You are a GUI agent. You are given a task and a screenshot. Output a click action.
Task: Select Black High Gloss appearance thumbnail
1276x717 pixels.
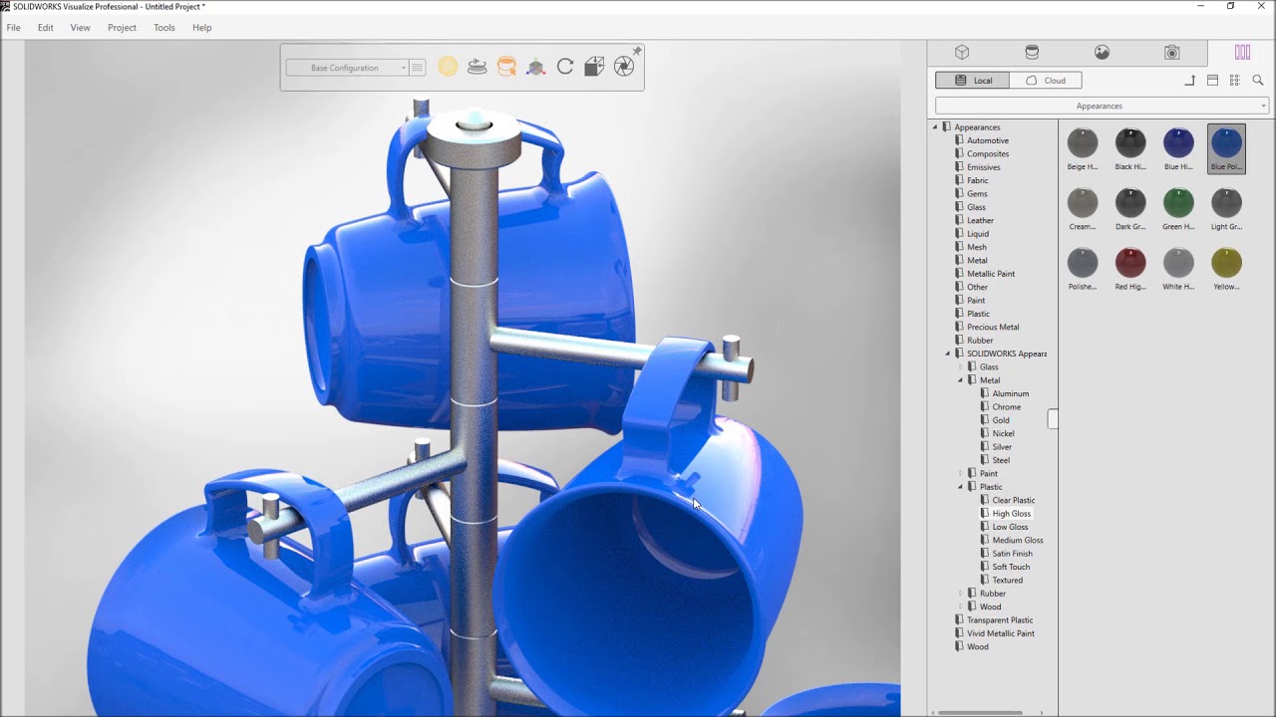click(x=1130, y=148)
